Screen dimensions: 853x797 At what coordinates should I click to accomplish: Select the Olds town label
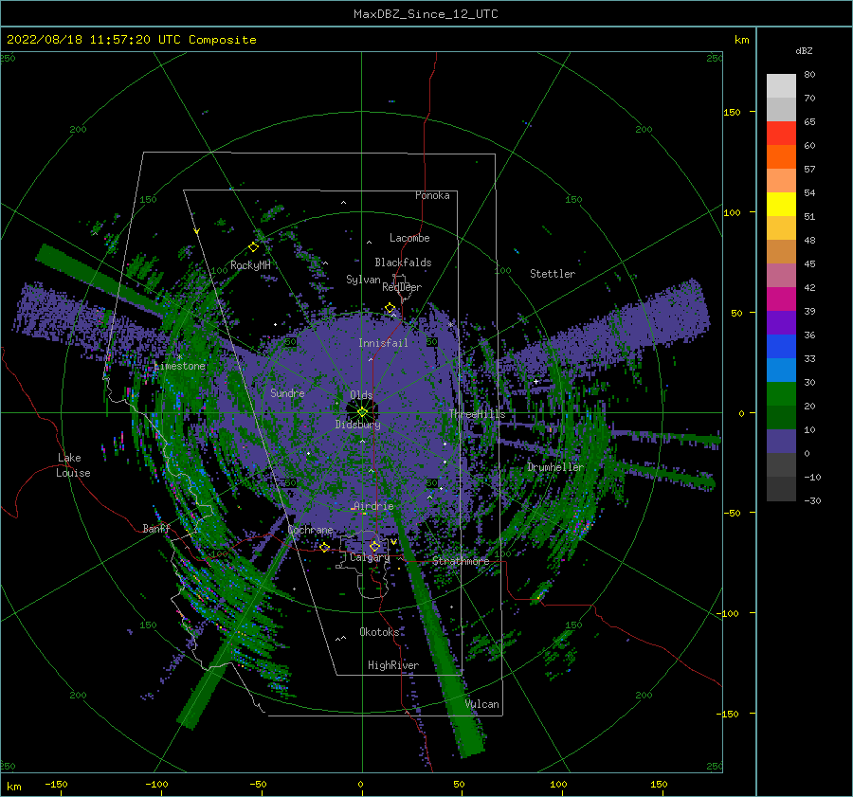[361, 395]
